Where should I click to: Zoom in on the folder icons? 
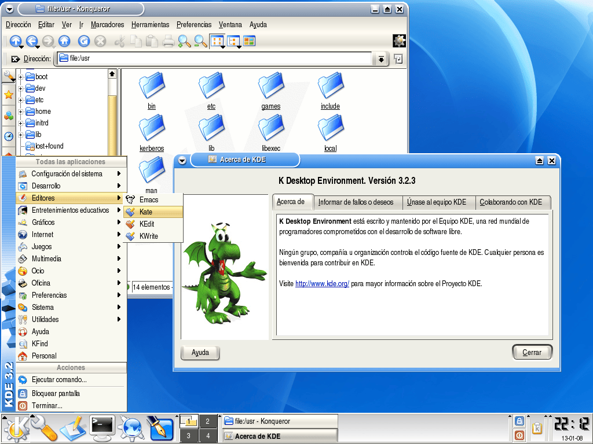184,41
